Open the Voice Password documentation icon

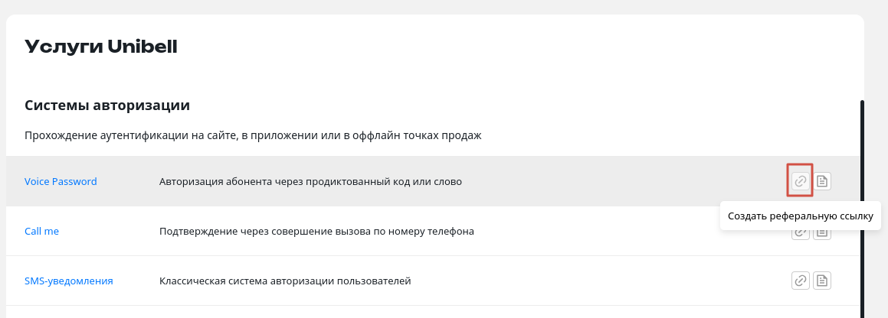pyautogui.click(x=822, y=181)
